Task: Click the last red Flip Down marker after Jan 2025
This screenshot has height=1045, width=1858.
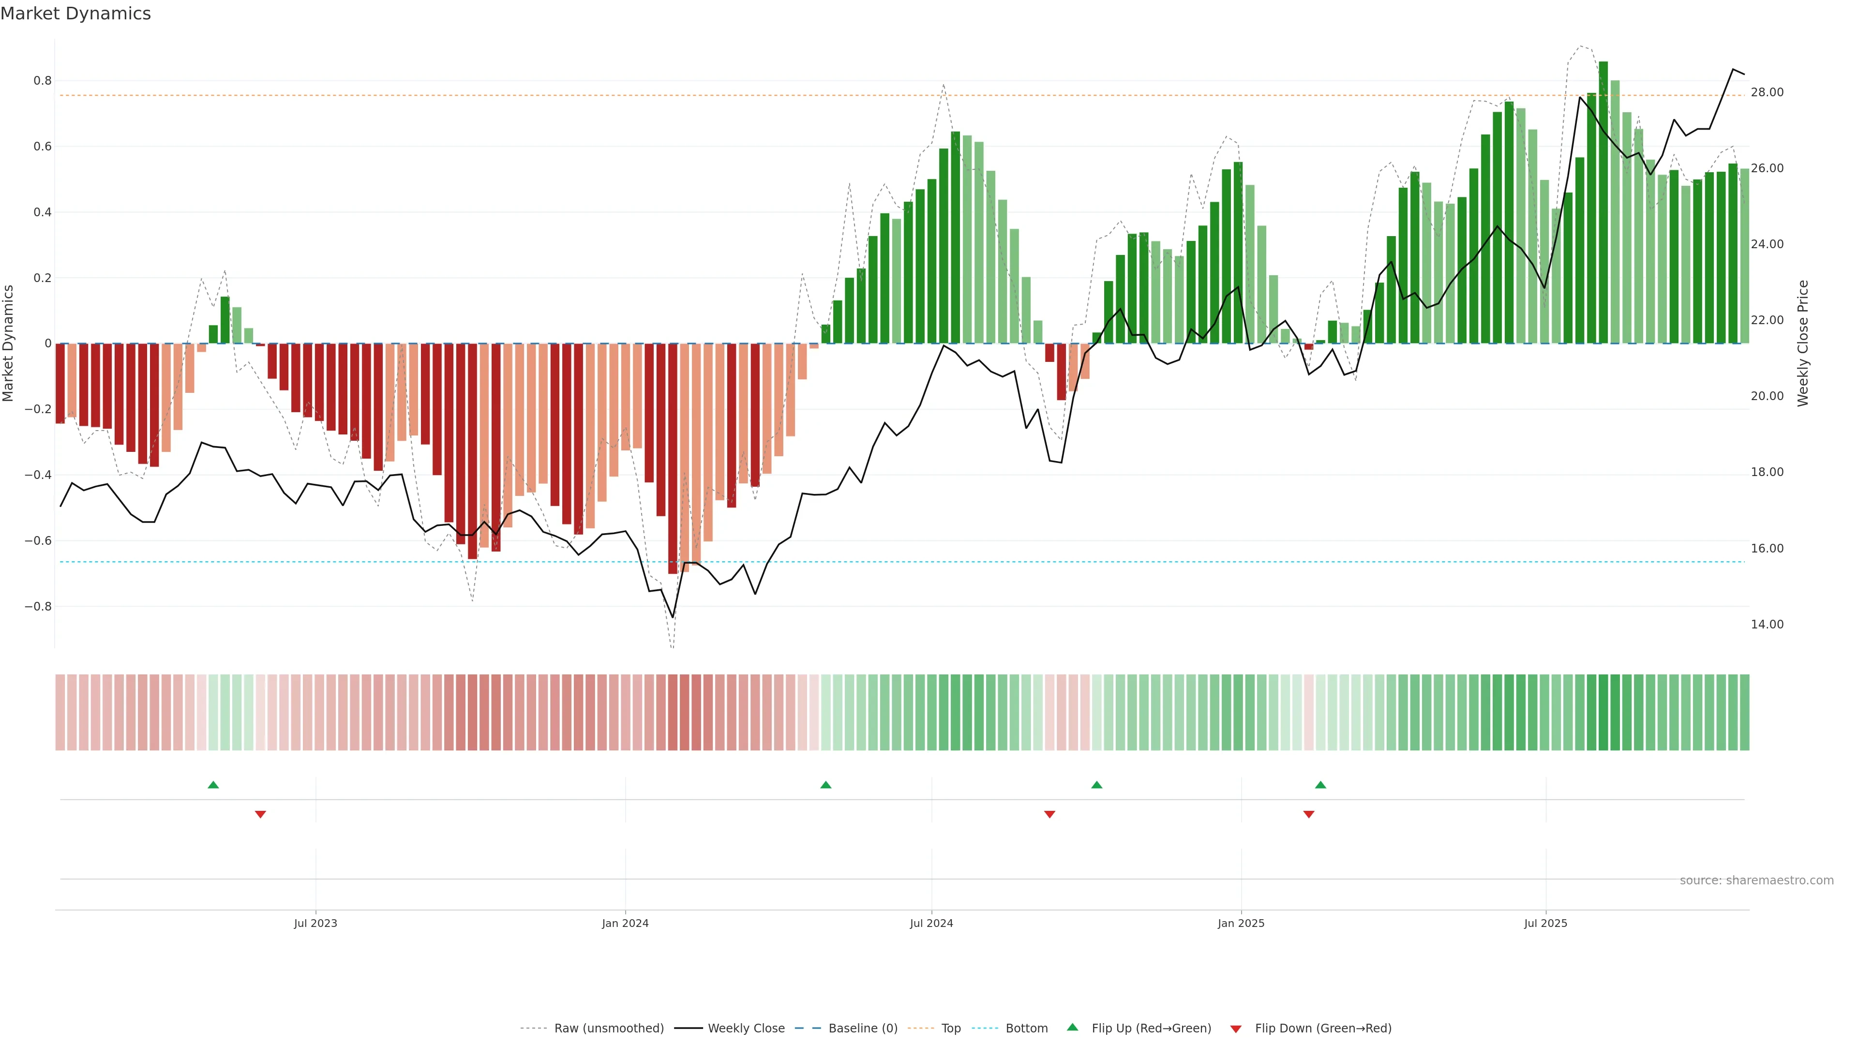Action: (1308, 814)
